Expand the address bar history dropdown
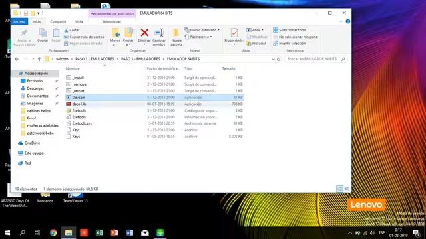 tap(273, 59)
